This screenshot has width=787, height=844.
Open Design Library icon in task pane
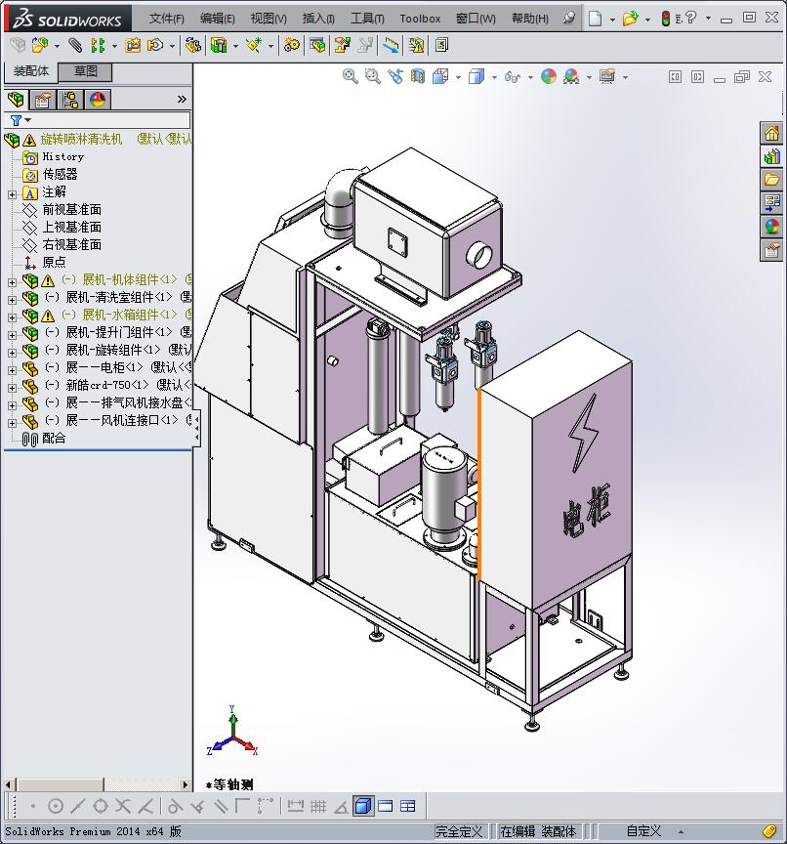[x=772, y=156]
